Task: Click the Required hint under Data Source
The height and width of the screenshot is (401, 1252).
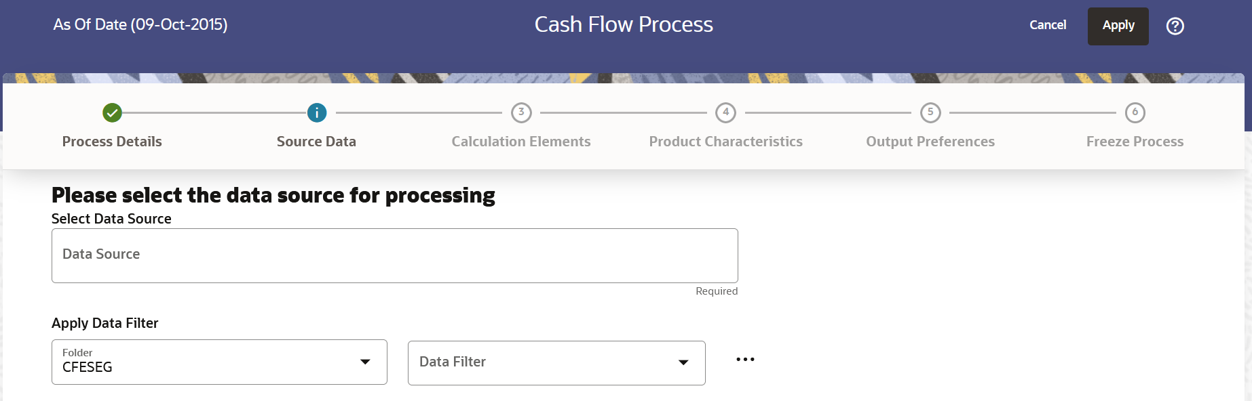Action: pyautogui.click(x=716, y=291)
